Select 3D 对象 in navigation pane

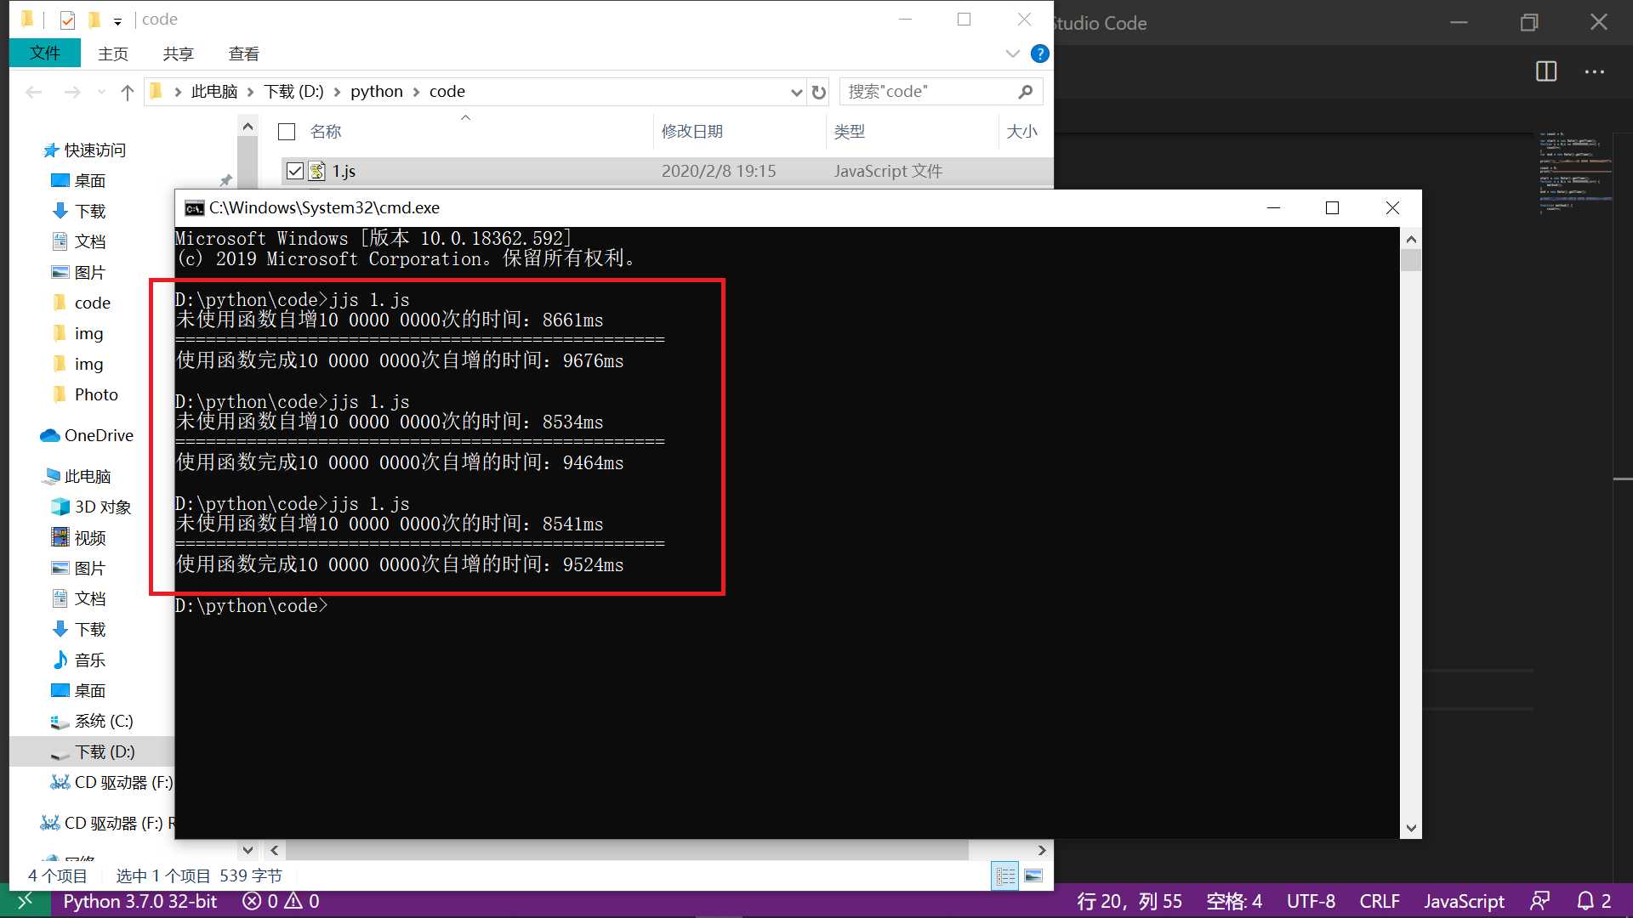coord(92,507)
